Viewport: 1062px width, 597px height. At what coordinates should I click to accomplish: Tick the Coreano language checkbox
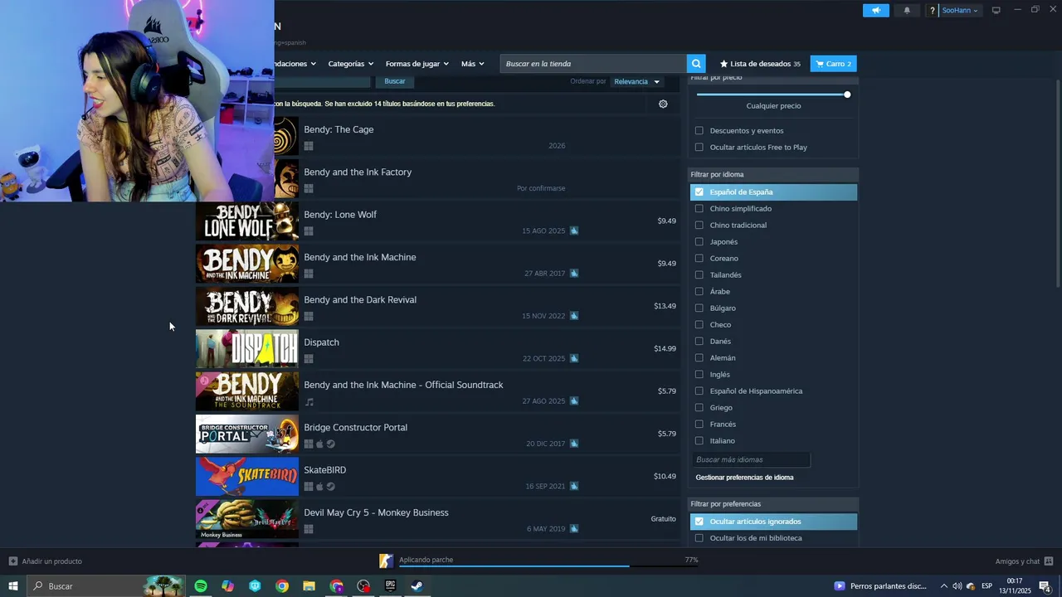click(x=699, y=259)
